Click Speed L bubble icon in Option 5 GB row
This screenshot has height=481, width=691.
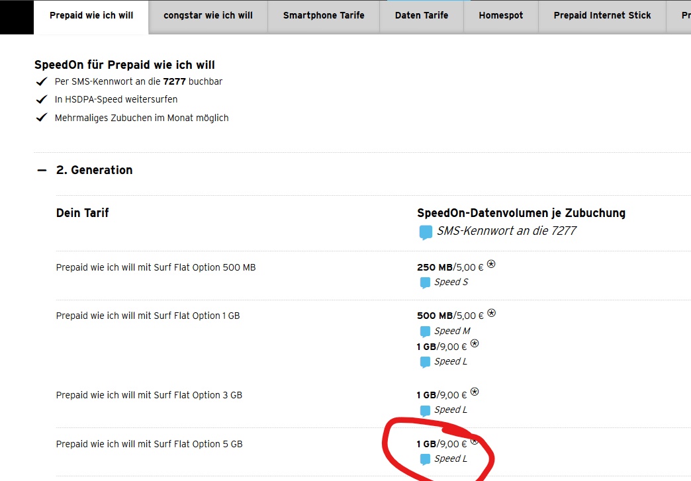425,459
